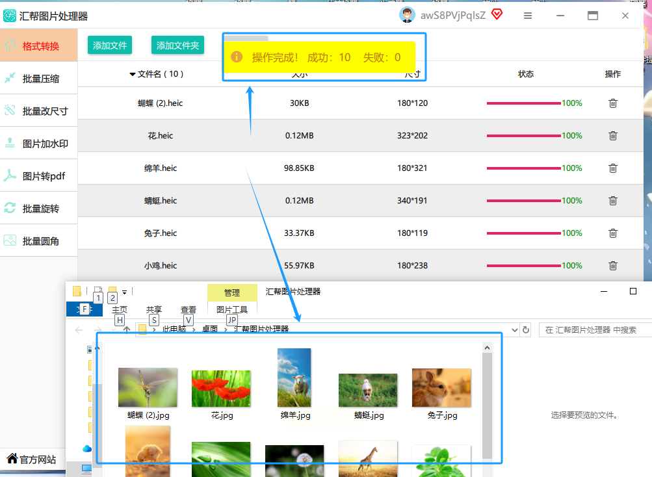The height and width of the screenshot is (477, 652).
Task: Select the 查看 ribbon tab
Action: coord(188,309)
